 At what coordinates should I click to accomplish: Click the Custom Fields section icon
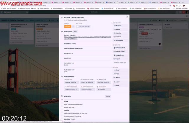click(x=62, y=76)
